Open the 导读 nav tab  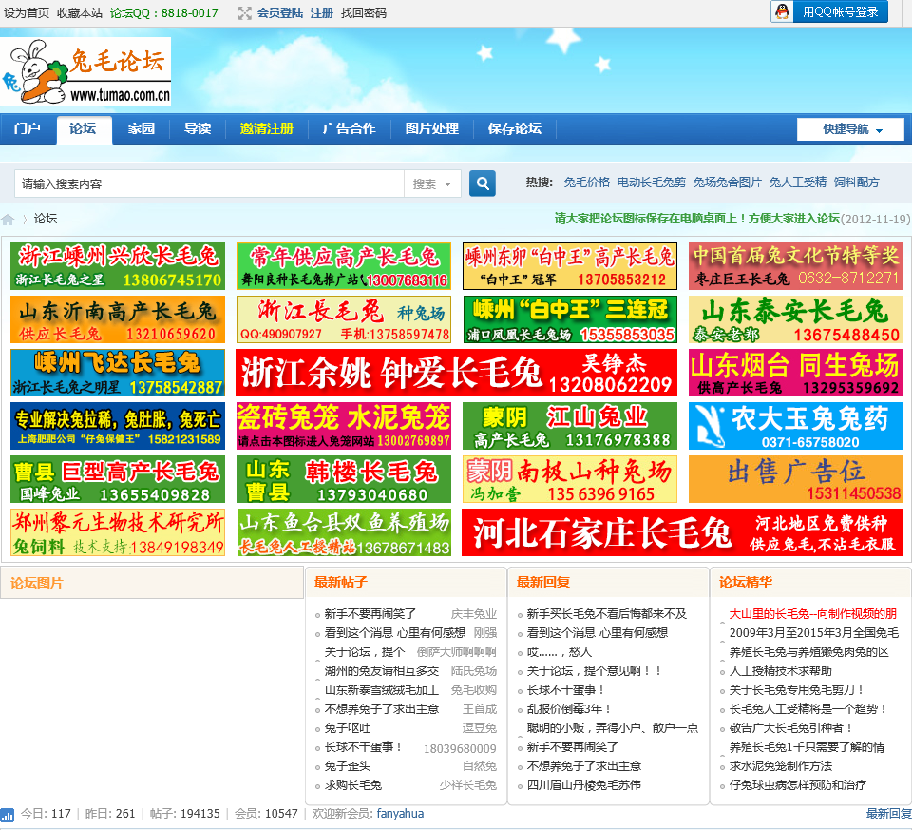coord(198,128)
